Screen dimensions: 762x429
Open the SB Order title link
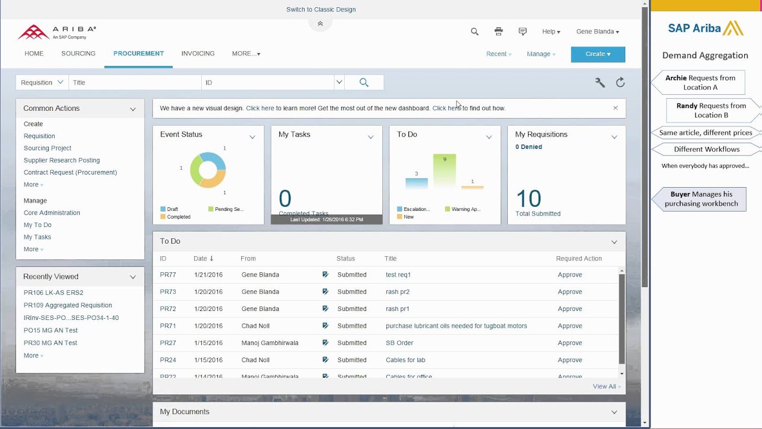399,343
